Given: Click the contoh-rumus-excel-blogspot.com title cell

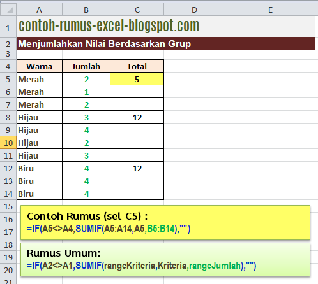Looking at the screenshot, I should click(x=166, y=26).
